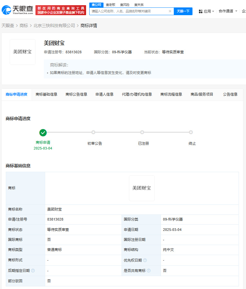Clear the search box with X icon
Screen dimensions: 246x289
pos(170,11)
